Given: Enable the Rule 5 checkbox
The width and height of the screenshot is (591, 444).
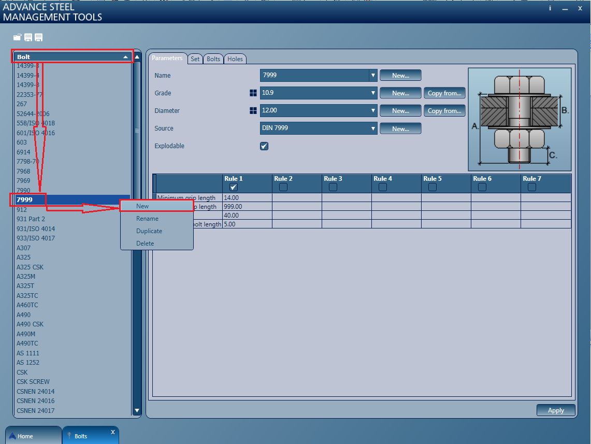Looking at the screenshot, I should [433, 187].
